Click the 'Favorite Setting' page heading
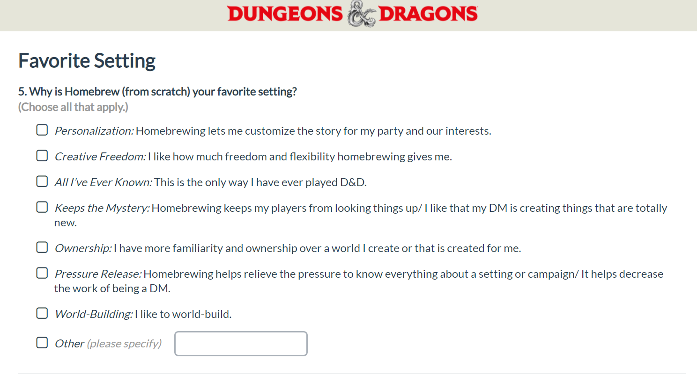 87,61
